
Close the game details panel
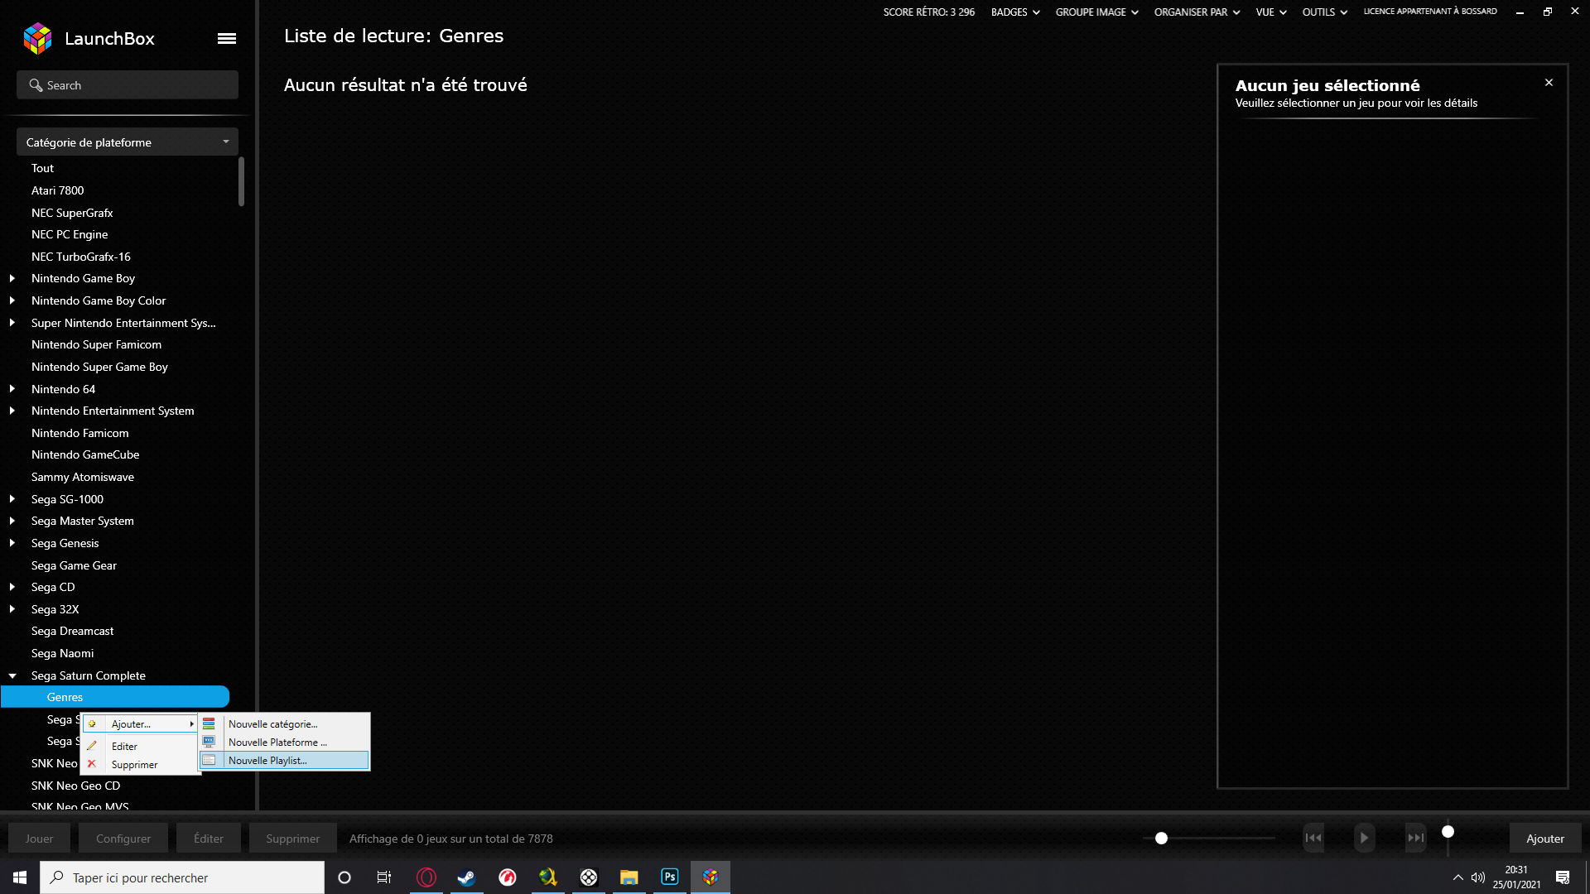(x=1549, y=83)
